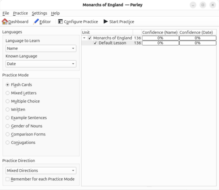Uncheck the Monarchs of England unit

pos(90,38)
